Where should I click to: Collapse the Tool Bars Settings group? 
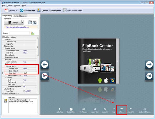click(x=3, y=37)
